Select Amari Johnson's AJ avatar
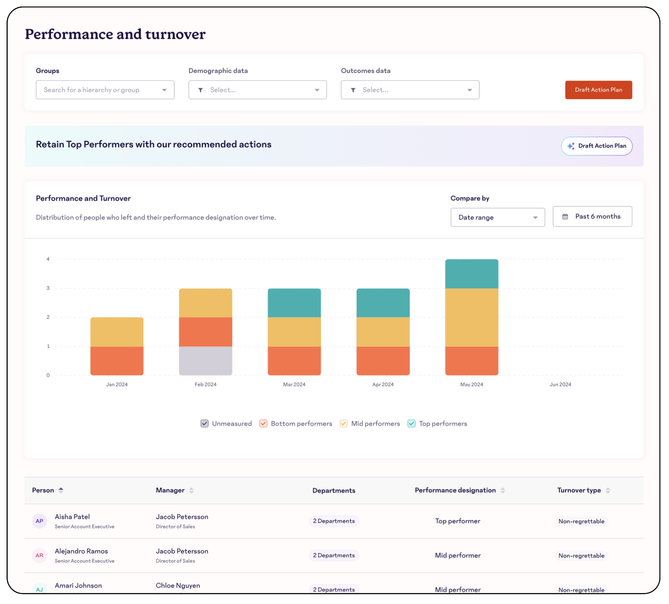 pyautogui.click(x=39, y=589)
